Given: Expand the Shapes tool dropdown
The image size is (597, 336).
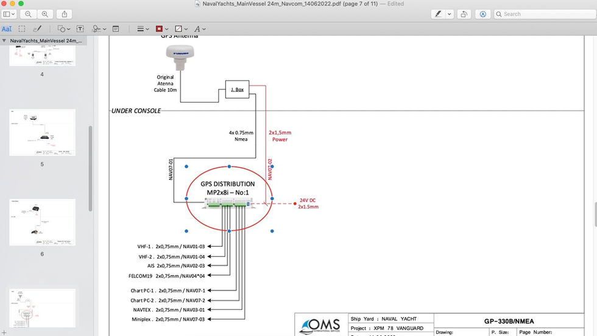Looking at the screenshot, I should tap(63, 29).
